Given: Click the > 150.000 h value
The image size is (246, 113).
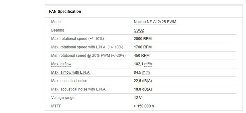Looking at the screenshot, I should pyautogui.click(x=144, y=106).
